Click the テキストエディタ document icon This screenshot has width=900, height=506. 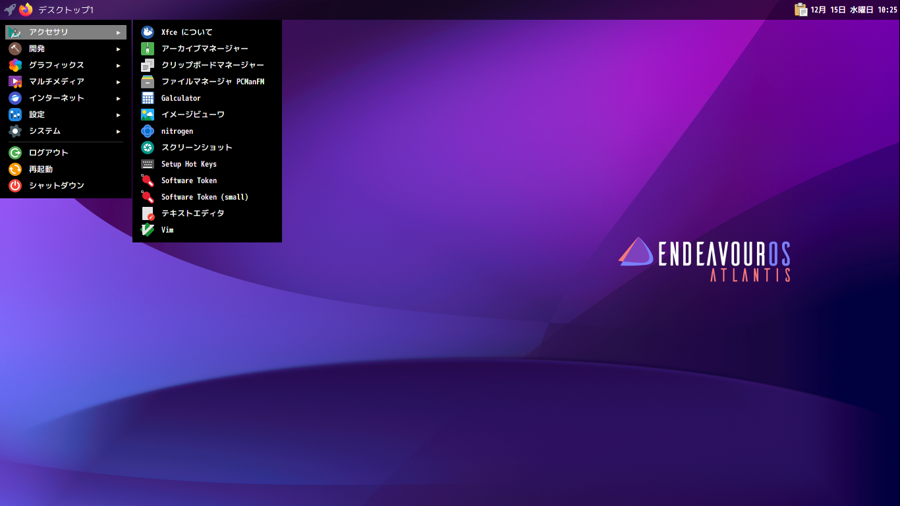click(x=148, y=213)
